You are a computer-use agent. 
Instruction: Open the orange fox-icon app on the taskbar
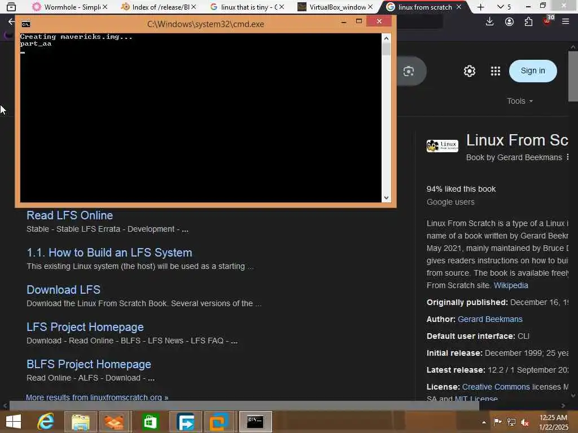115,422
